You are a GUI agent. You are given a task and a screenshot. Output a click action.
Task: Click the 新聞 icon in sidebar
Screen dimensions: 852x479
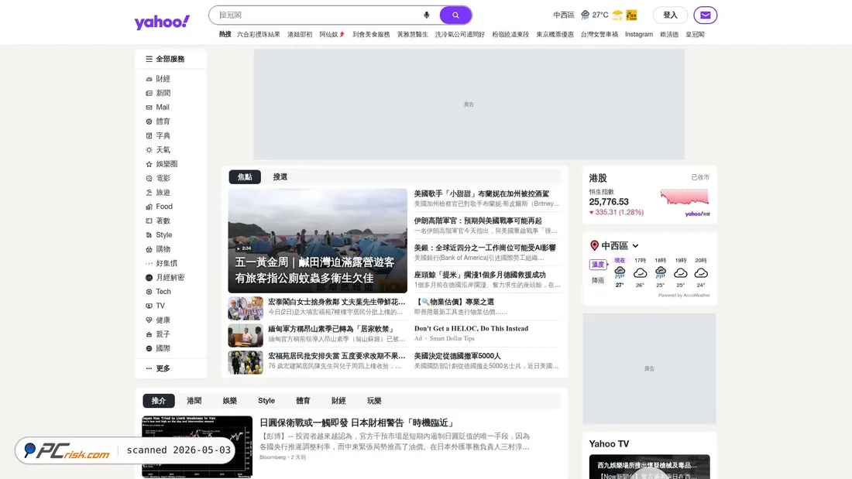click(149, 94)
